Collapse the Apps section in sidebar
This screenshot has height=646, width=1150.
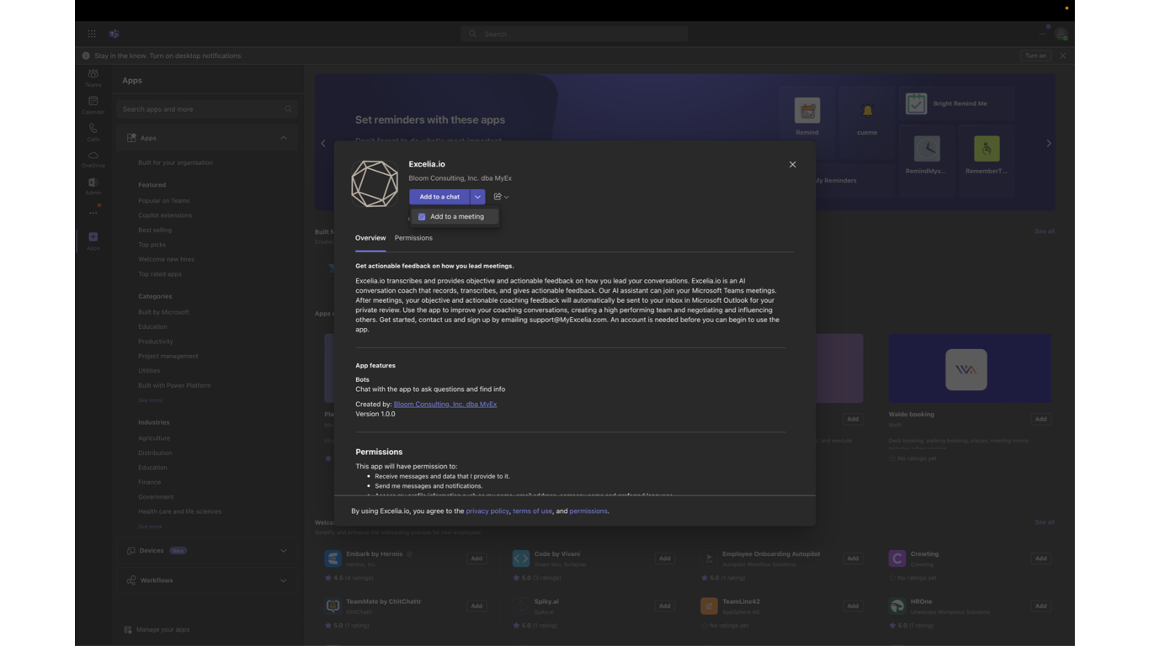pyautogui.click(x=283, y=138)
